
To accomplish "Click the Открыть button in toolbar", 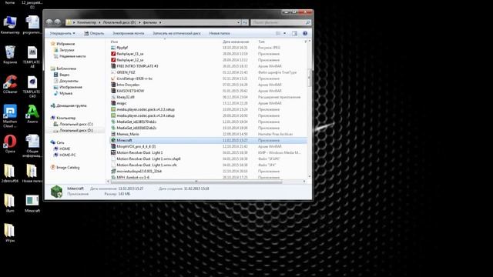I will point(94,33).
